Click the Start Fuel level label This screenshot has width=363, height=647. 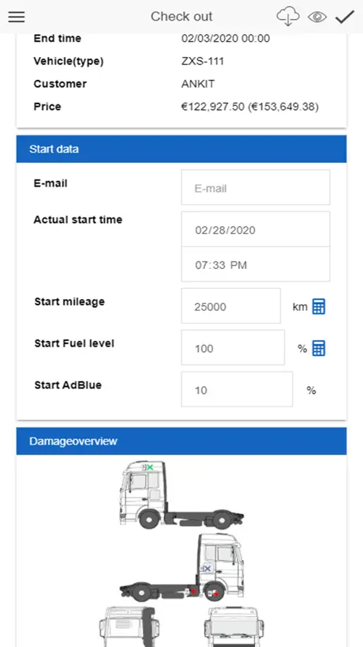point(74,343)
